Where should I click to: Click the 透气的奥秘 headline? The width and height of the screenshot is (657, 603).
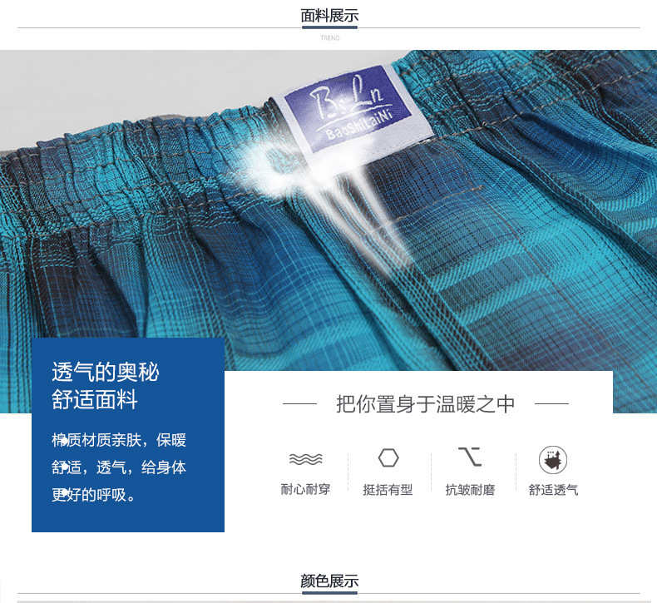pyautogui.click(x=105, y=372)
